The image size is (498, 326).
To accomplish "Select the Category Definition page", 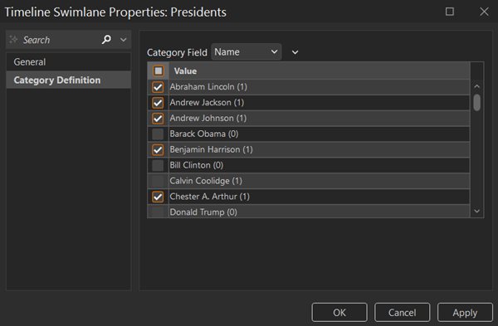I will pos(68,80).
